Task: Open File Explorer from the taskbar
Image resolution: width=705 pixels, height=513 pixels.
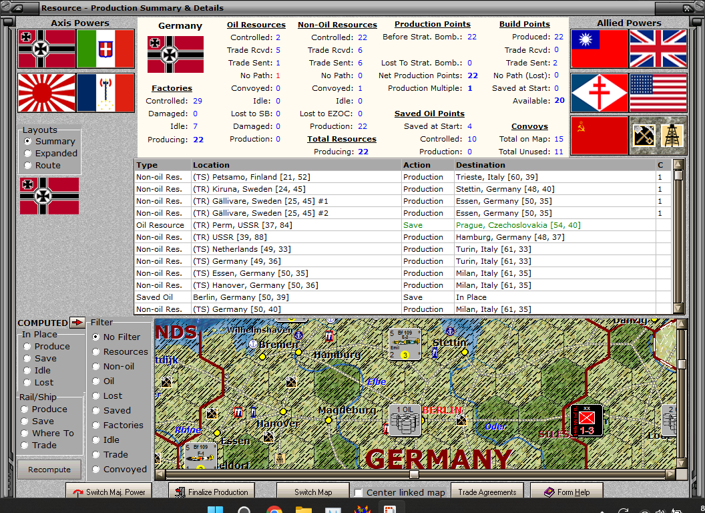Action: pyautogui.click(x=304, y=510)
